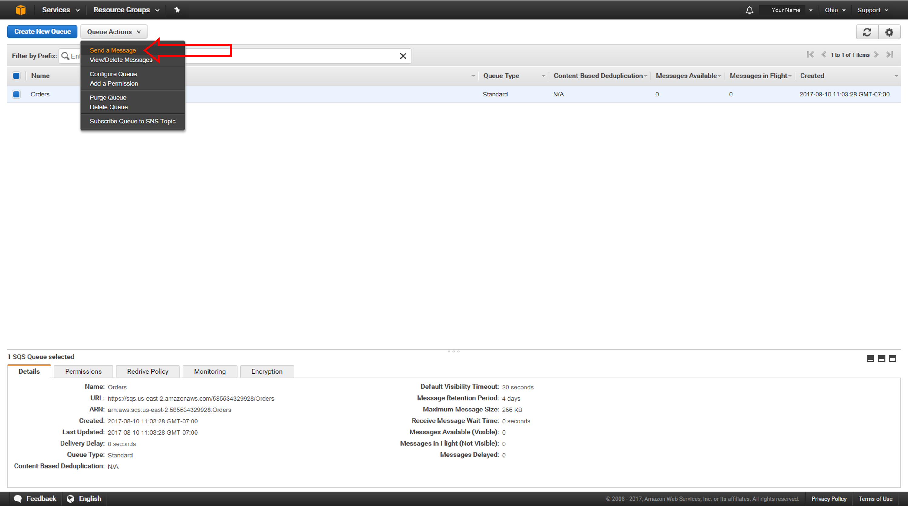Screen dimensions: 908x506
Task: Click the Permissions tab
Action: pyautogui.click(x=83, y=371)
